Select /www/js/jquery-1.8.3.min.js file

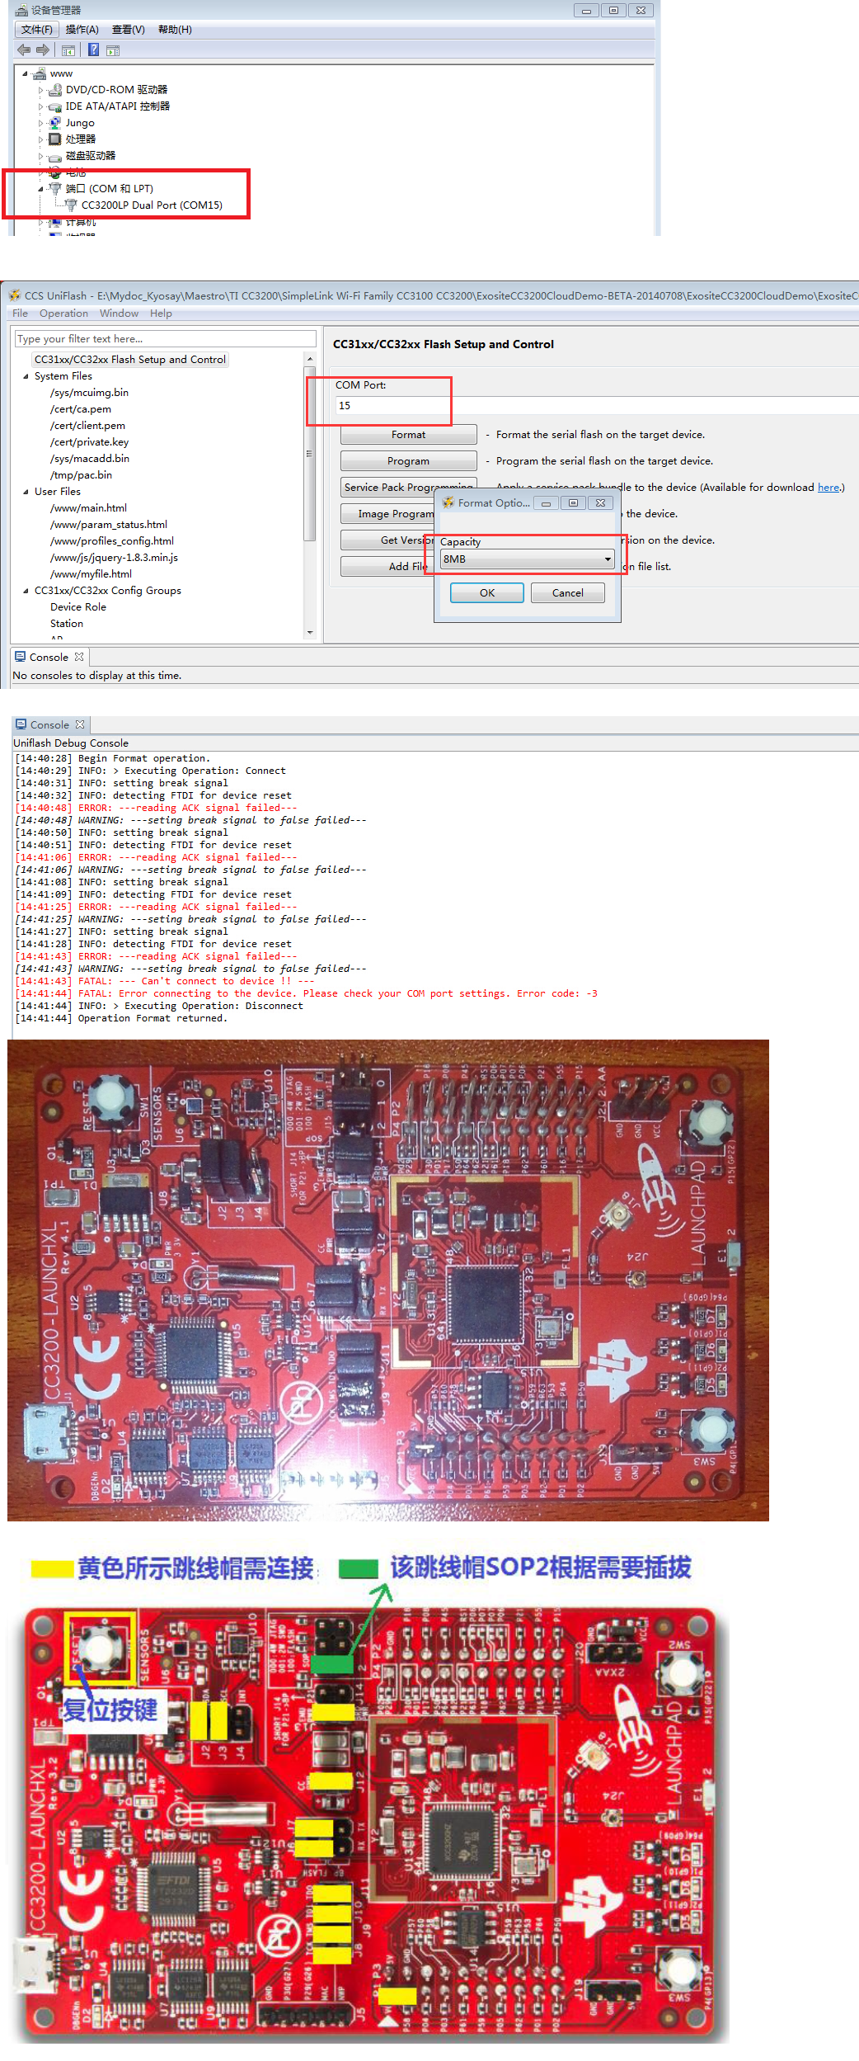pos(114,558)
